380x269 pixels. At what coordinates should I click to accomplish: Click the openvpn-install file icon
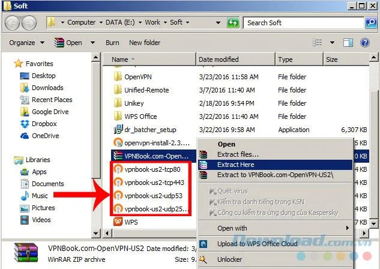click(x=118, y=143)
